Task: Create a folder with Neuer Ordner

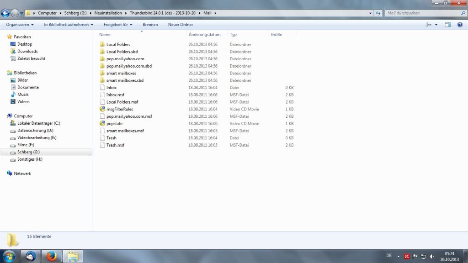Action: (x=181, y=25)
